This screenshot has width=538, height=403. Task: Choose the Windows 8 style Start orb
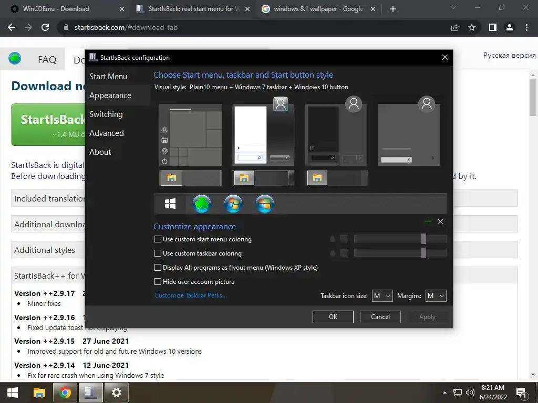point(265,204)
